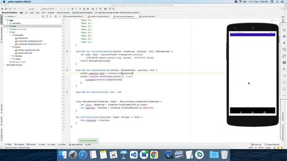The image size is (287, 161).
Task: Navigate back with the left arrow
Action: (15, 9)
